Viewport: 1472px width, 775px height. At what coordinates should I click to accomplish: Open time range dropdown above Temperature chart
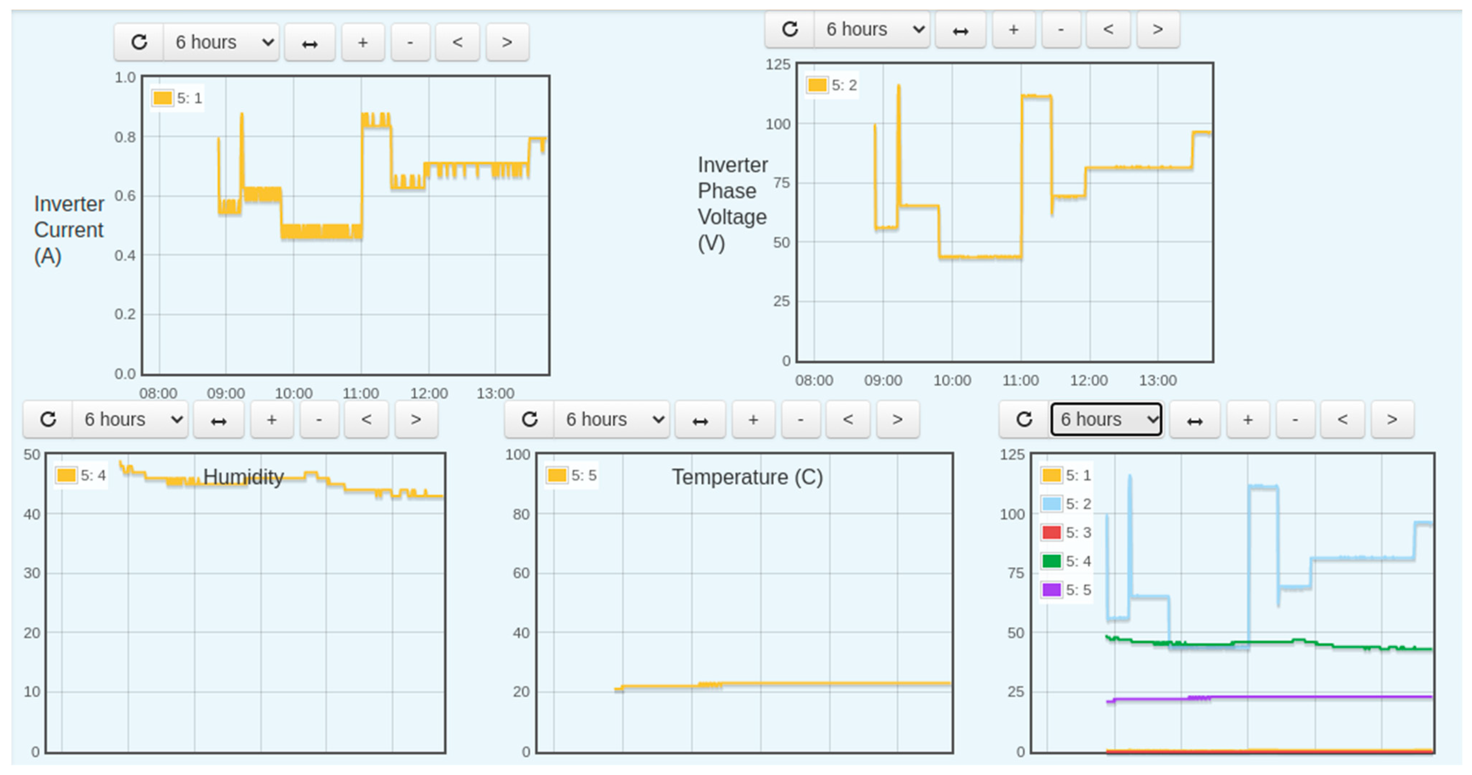pos(612,420)
